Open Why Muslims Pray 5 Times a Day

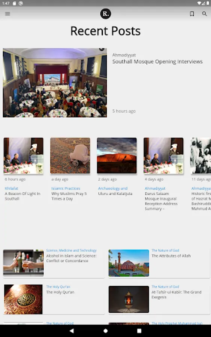coord(69,196)
